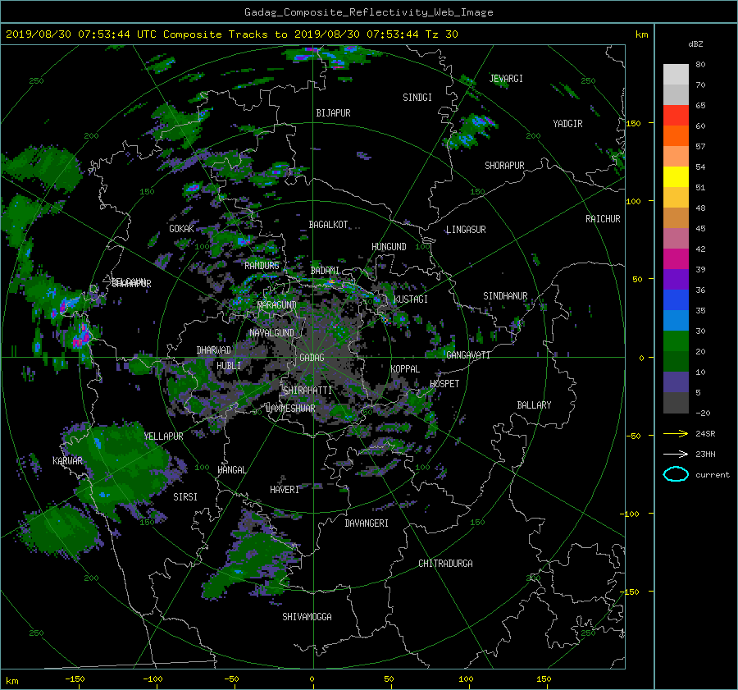Select the magenta 39 dBZ color swatch
The height and width of the screenshot is (690, 738).
676,259
